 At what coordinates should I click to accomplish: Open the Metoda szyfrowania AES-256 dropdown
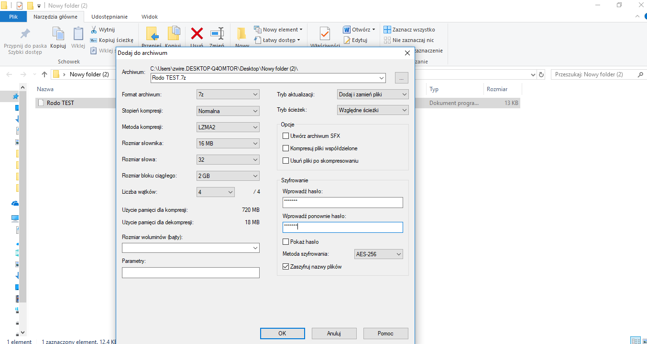[379, 254]
